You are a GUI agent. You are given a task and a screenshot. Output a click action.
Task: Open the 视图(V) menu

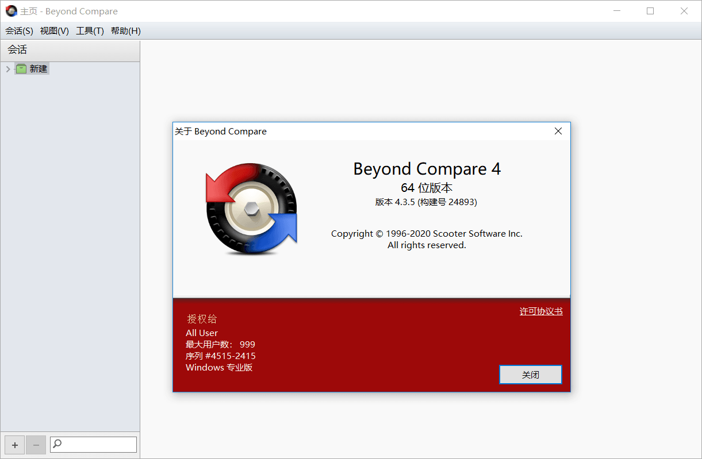55,31
